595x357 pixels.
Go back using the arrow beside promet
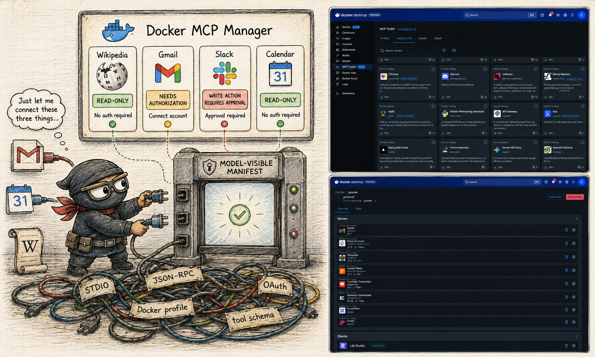tap(338, 197)
